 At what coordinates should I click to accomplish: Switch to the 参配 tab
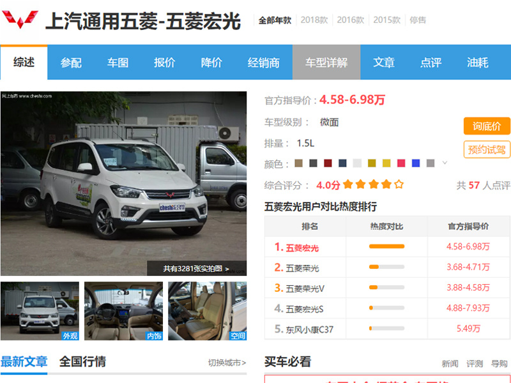tap(71, 62)
